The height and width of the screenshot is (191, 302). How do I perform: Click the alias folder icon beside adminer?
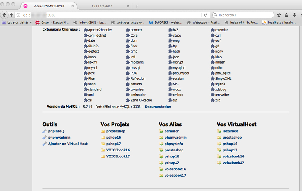161,131
